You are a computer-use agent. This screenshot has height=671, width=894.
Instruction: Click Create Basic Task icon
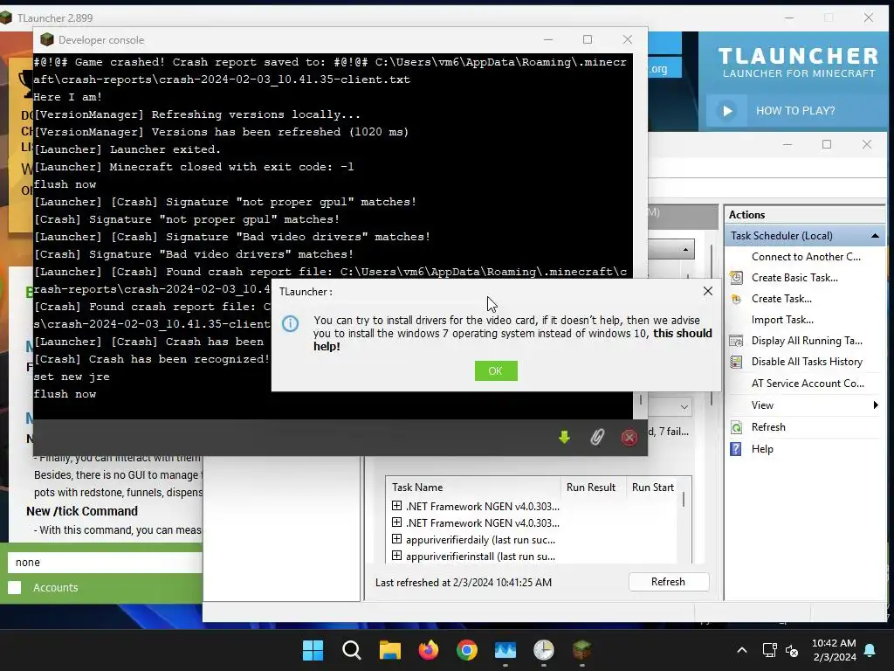click(x=736, y=278)
